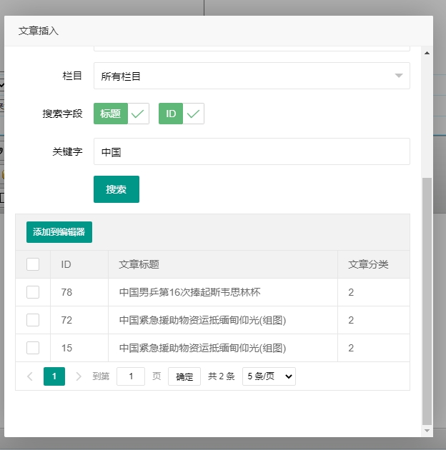Select the checkbox for article ID 78
446x450 pixels.
pyautogui.click(x=33, y=292)
